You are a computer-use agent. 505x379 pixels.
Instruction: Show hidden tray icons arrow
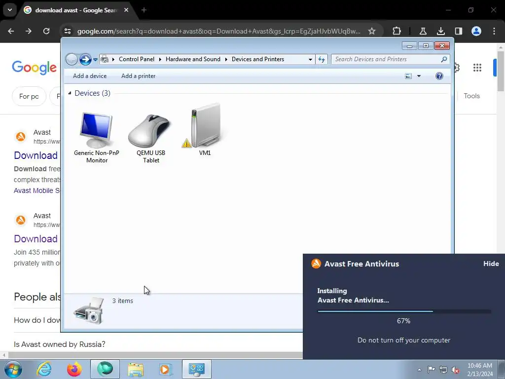419,370
